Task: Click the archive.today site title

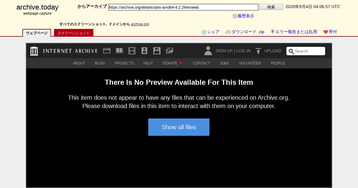Action: [x=37, y=7]
